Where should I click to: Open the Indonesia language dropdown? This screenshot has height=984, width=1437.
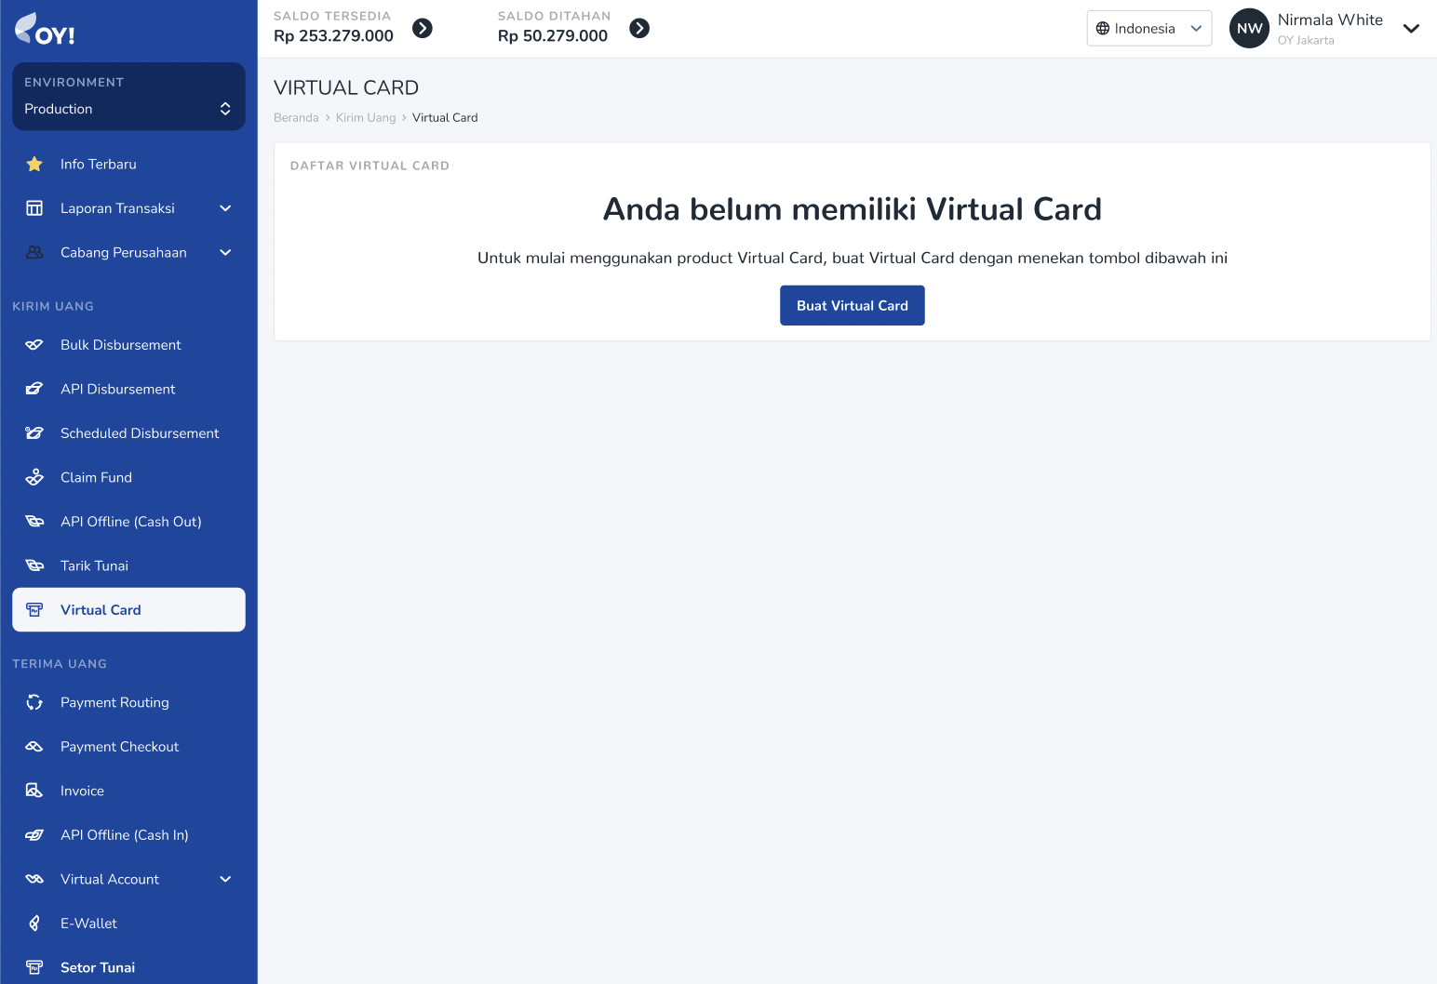point(1149,29)
